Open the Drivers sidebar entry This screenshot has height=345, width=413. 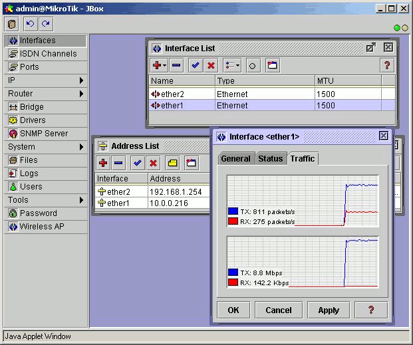(x=45, y=120)
